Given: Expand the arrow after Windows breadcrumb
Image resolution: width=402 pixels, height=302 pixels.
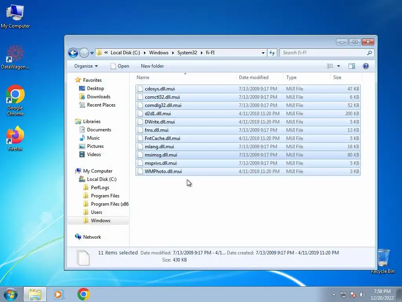Looking at the screenshot, I should click(x=173, y=53).
